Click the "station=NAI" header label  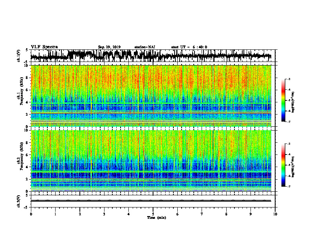(x=145, y=47)
